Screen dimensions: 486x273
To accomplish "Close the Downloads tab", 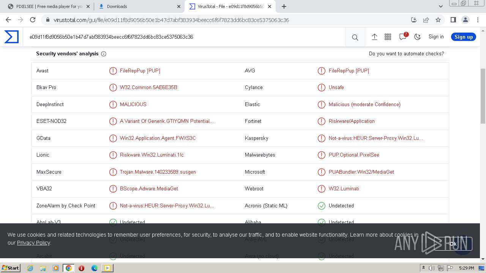I will pyautogui.click(x=179, y=6).
